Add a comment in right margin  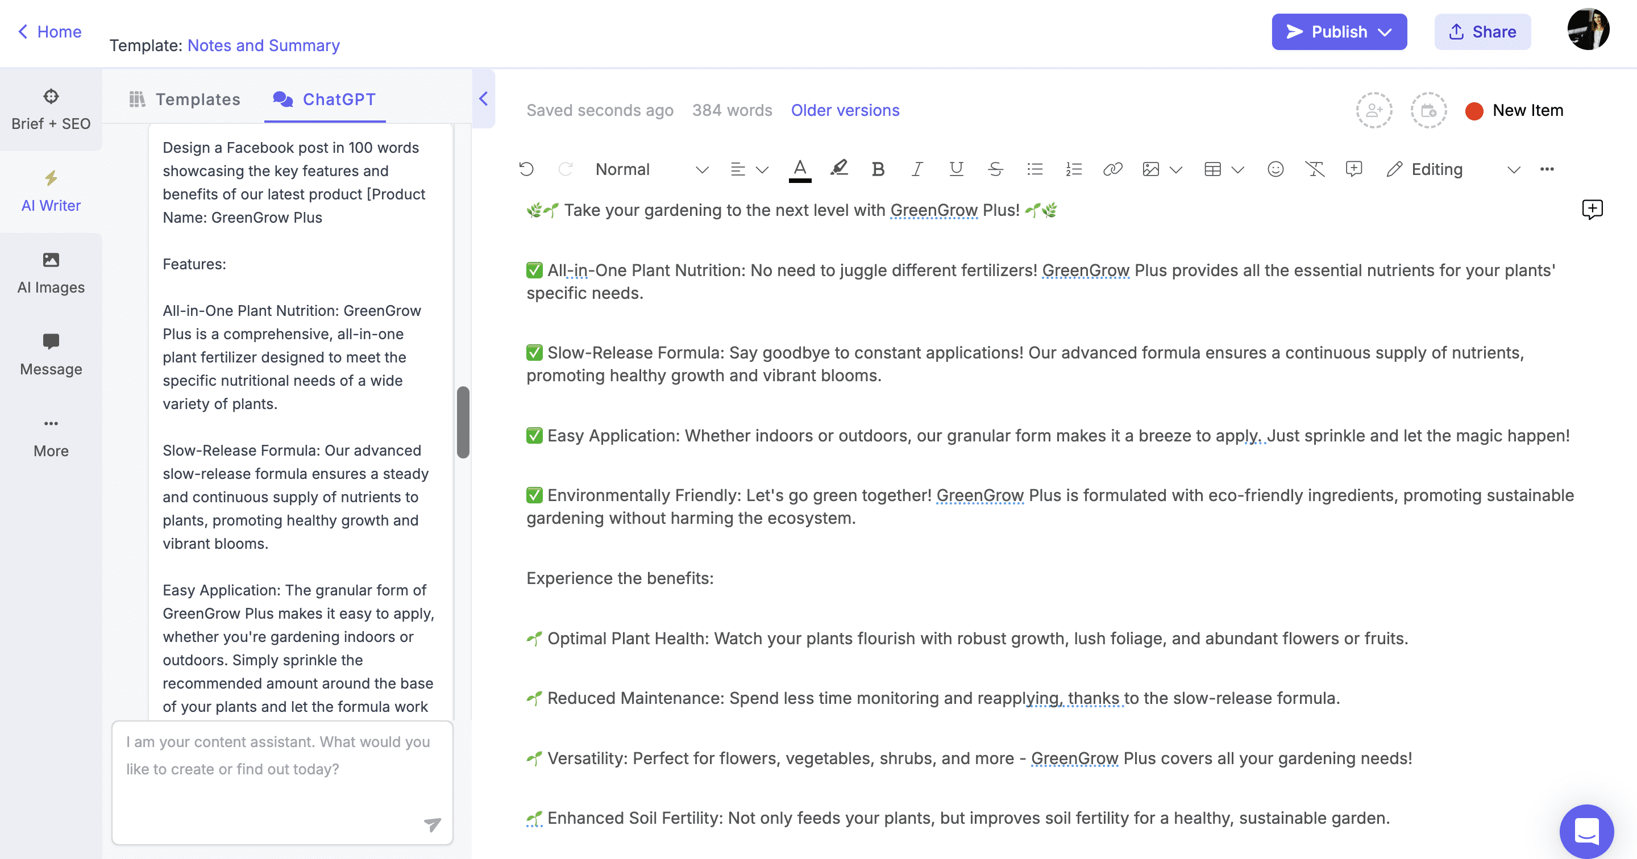pyautogui.click(x=1592, y=209)
